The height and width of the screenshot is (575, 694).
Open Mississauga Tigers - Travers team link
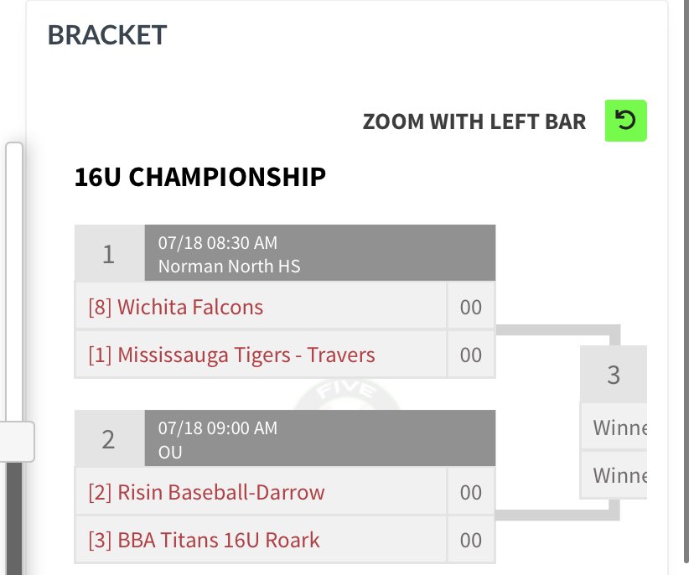(231, 355)
